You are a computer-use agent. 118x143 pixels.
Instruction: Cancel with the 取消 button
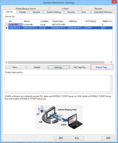[77, 138]
